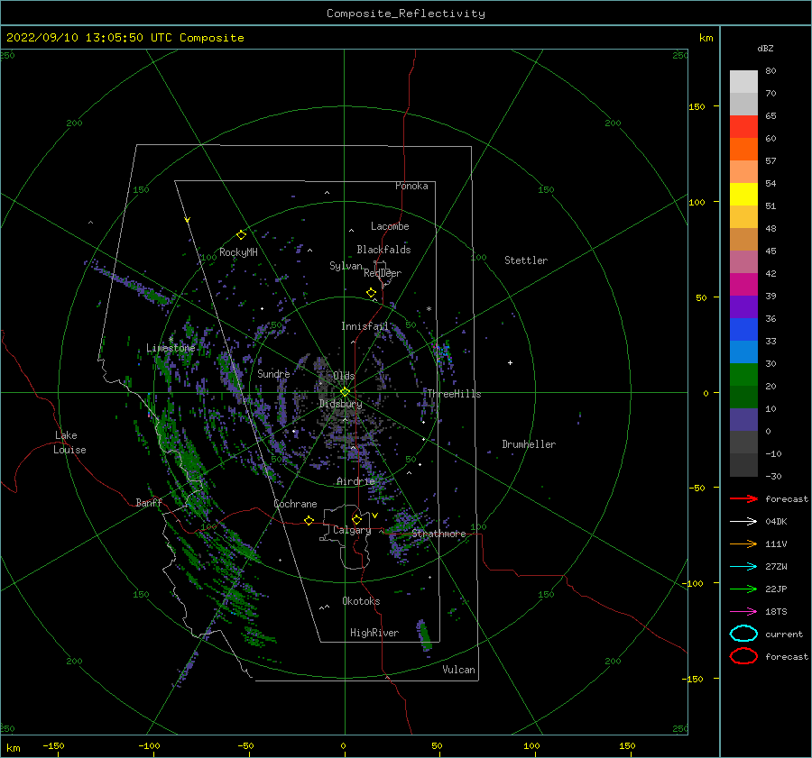The image size is (812, 758).
Task: Click the RedDeer city label
Action: [x=383, y=273]
